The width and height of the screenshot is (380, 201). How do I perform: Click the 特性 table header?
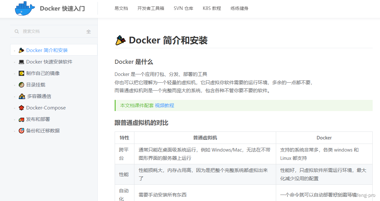(125, 138)
